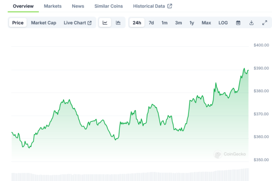The image size is (272, 181).
Task: Show the 3m price history
Action: pyautogui.click(x=178, y=23)
